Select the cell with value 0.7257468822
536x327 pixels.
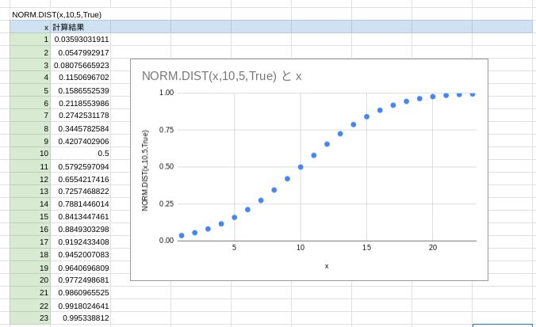click(81, 192)
